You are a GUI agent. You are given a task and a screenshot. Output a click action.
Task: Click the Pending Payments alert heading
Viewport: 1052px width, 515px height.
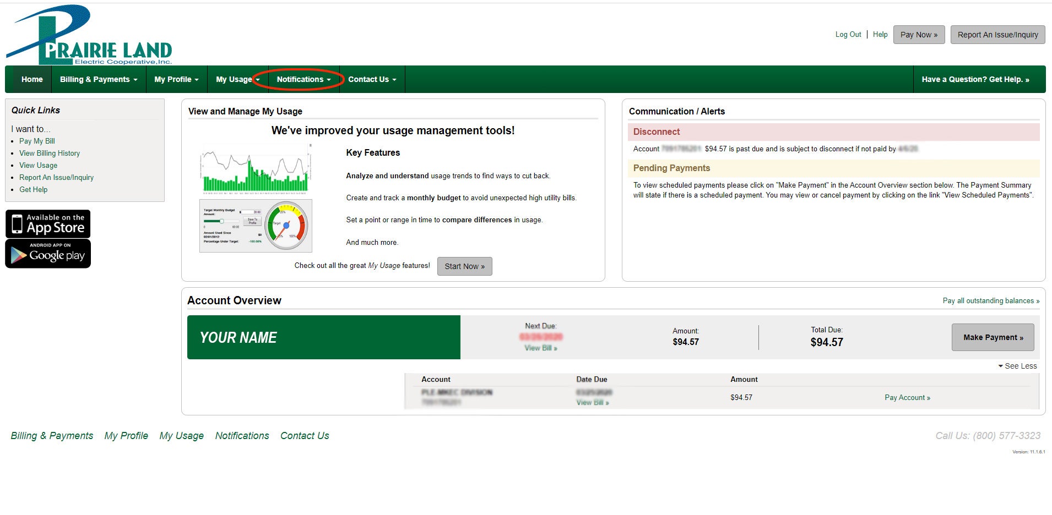(671, 168)
